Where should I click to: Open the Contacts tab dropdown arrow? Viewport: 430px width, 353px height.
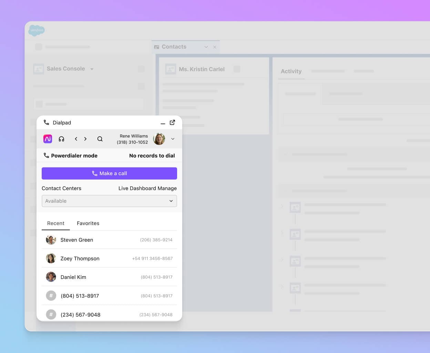206,47
